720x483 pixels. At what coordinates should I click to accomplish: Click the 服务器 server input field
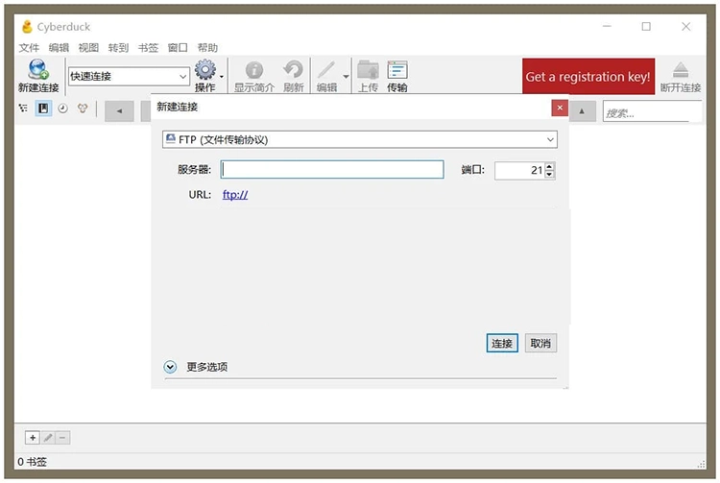pos(332,170)
